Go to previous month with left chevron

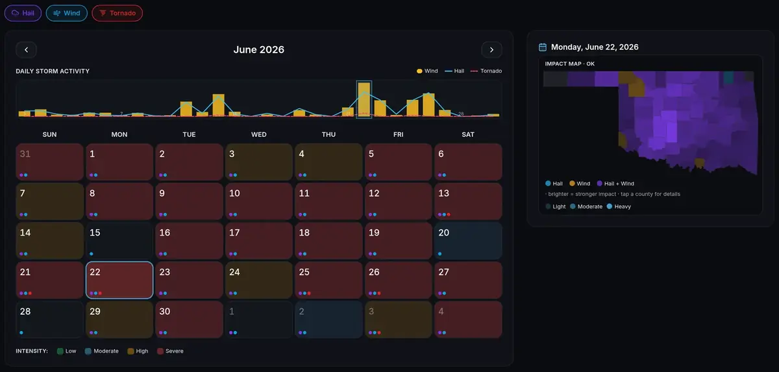coord(26,49)
